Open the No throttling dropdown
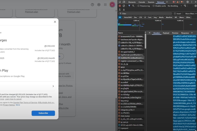Screen dimensions: 197x131 (x=175, y=6)
